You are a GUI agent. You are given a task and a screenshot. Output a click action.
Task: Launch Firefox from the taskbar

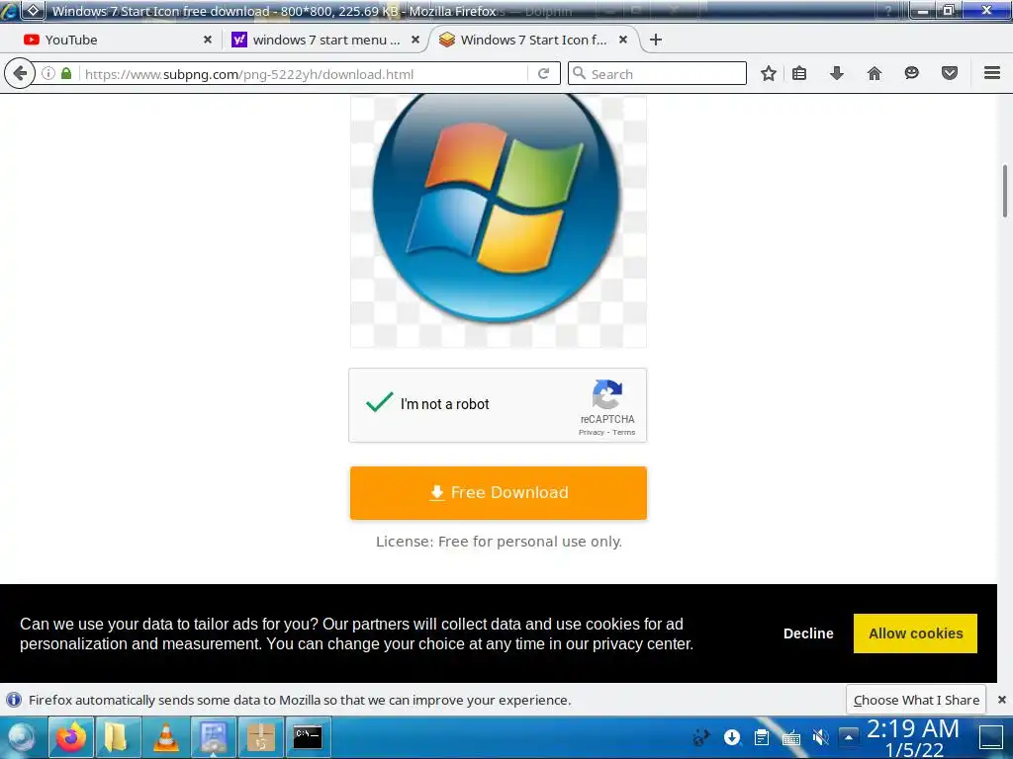coord(71,737)
